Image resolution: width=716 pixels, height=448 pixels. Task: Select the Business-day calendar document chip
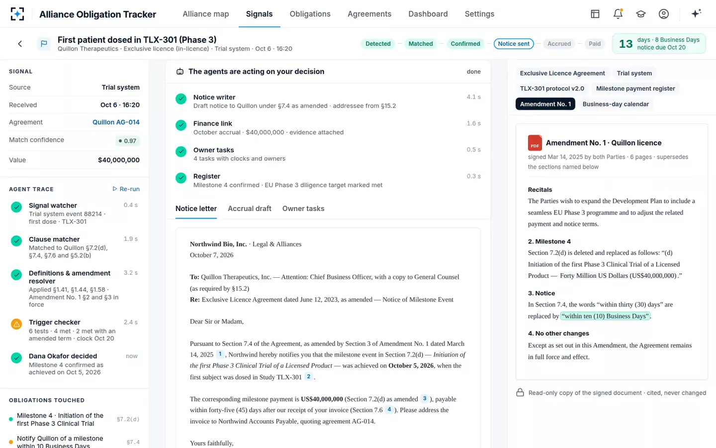pyautogui.click(x=616, y=104)
